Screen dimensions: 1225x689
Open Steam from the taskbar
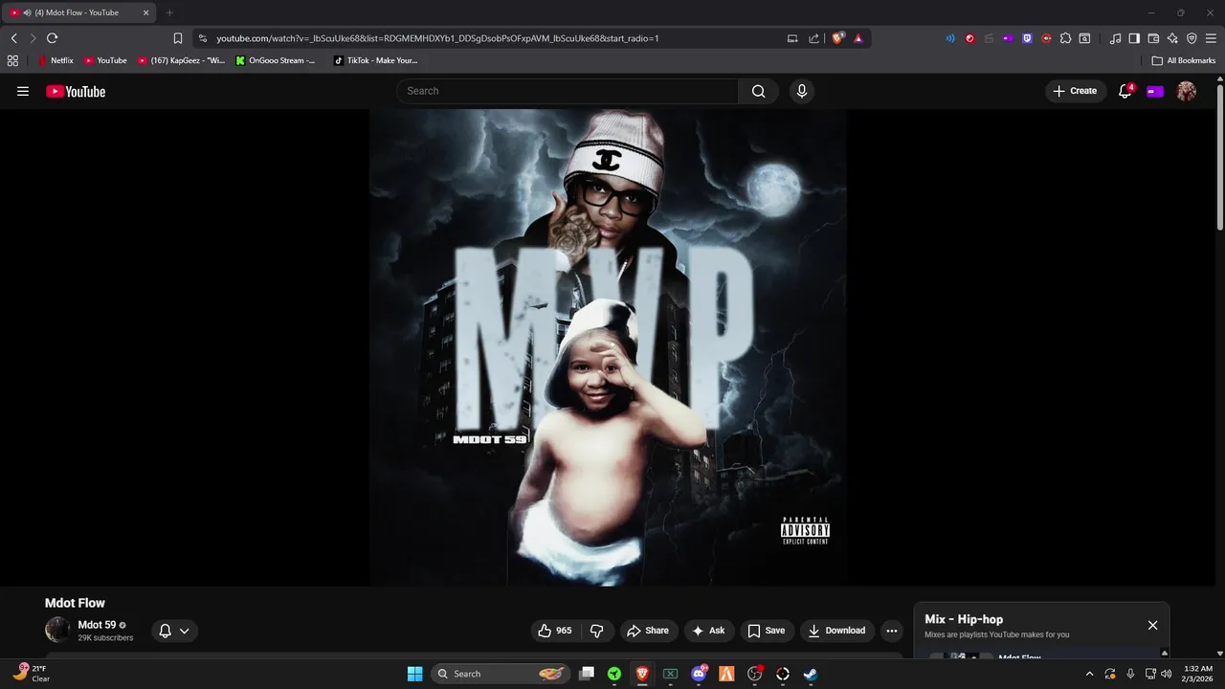click(x=811, y=674)
